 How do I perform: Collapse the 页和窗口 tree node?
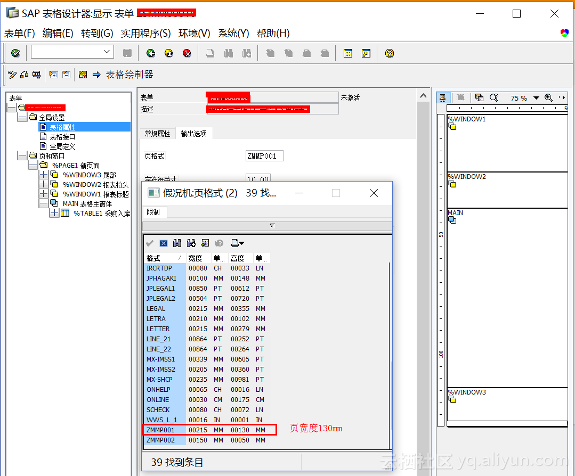pyautogui.click(x=22, y=155)
